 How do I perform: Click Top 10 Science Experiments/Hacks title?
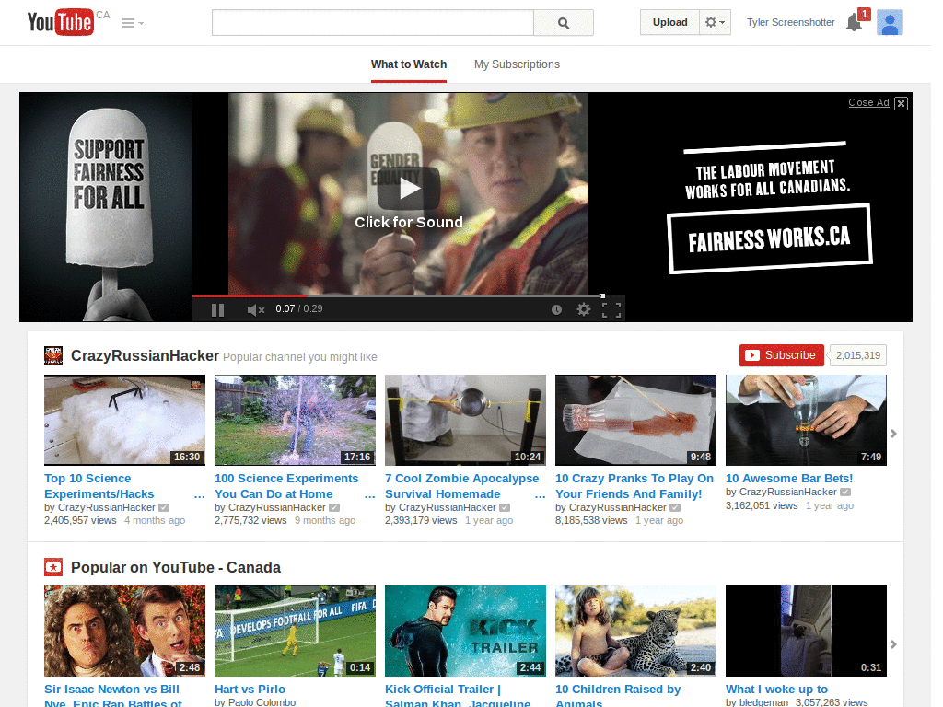click(99, 486)
